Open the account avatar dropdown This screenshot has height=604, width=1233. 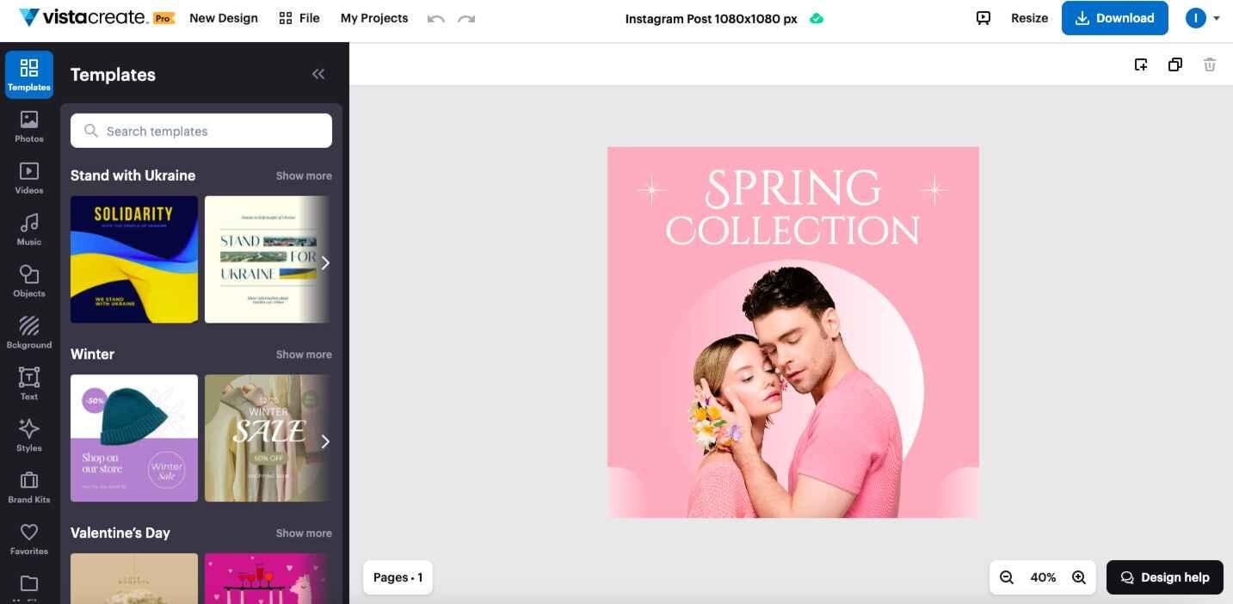1203,18
